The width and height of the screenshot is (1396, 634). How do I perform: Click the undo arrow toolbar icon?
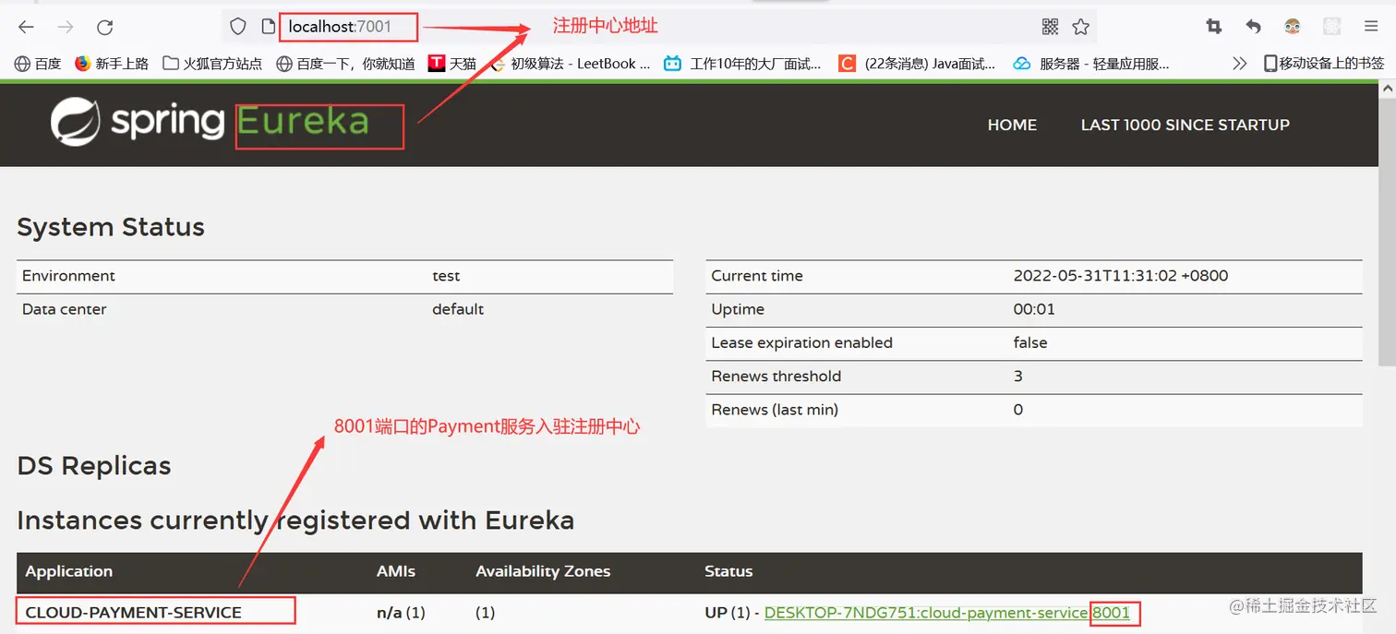point(1253,27)
